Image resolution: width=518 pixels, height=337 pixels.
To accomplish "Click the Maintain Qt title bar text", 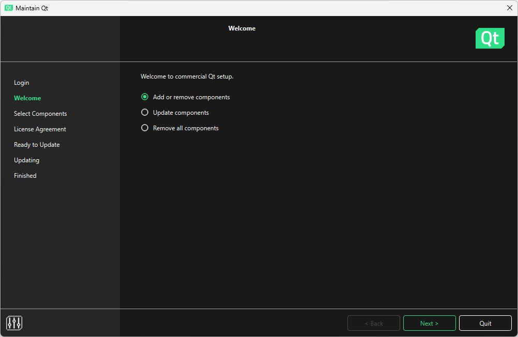I will click(33, 8).
